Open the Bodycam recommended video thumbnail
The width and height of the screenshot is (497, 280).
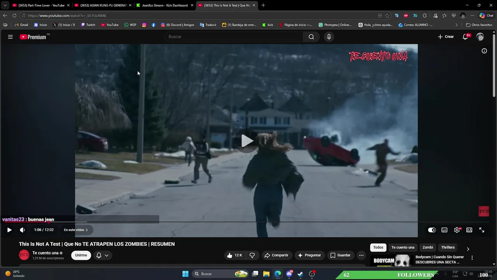391,261
